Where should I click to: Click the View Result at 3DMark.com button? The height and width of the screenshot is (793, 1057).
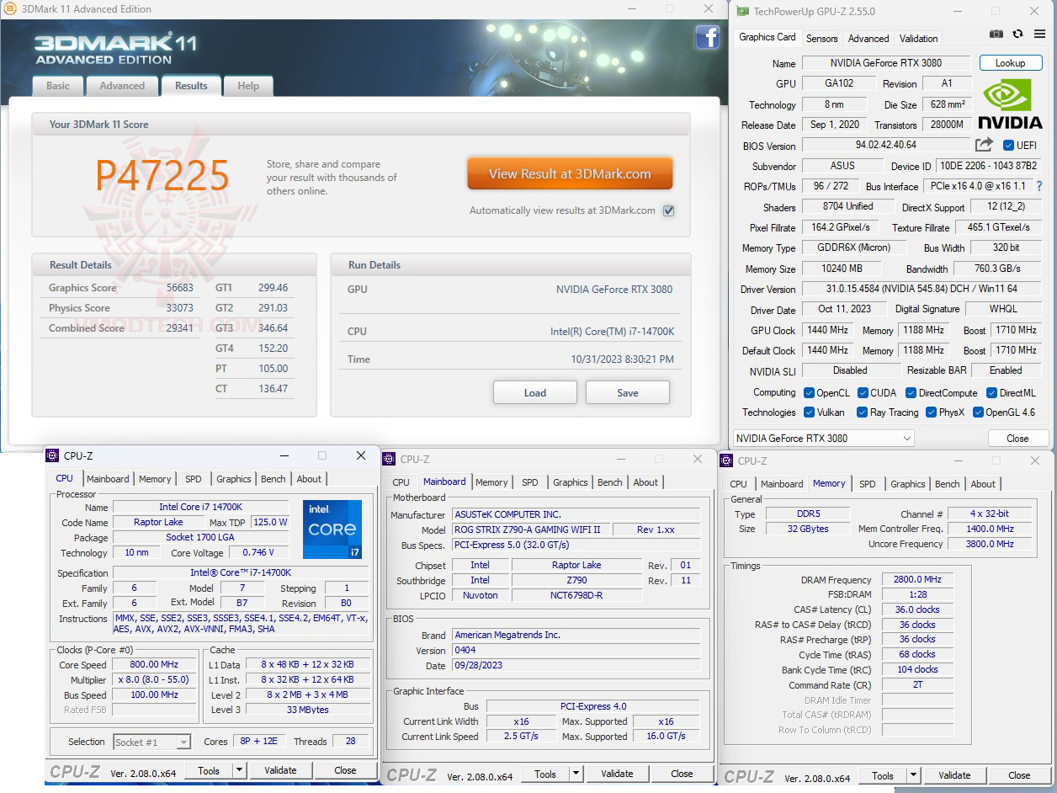tap(570, 173)
